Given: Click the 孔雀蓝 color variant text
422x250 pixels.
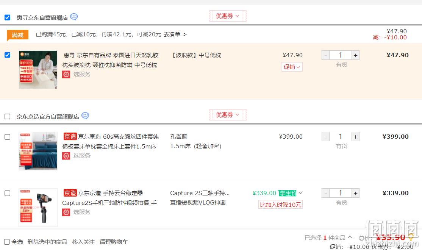Looking at the screenshot, I should pos(179,137).
